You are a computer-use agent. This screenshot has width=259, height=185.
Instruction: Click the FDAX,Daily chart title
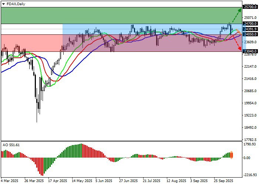(x=16, y=4)
